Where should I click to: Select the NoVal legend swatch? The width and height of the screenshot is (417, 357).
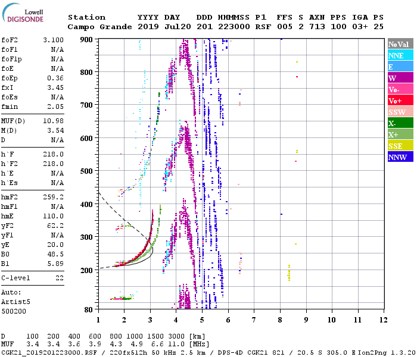(x=400, y=44)
